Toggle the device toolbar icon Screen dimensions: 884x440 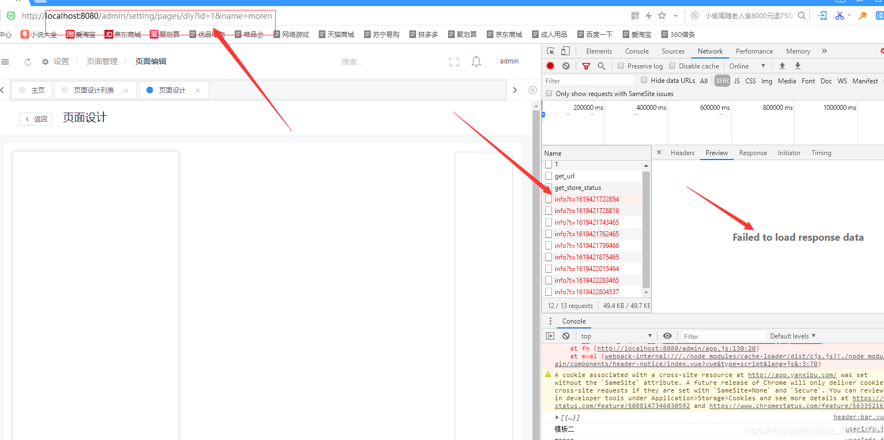click(x=565, y=51)
